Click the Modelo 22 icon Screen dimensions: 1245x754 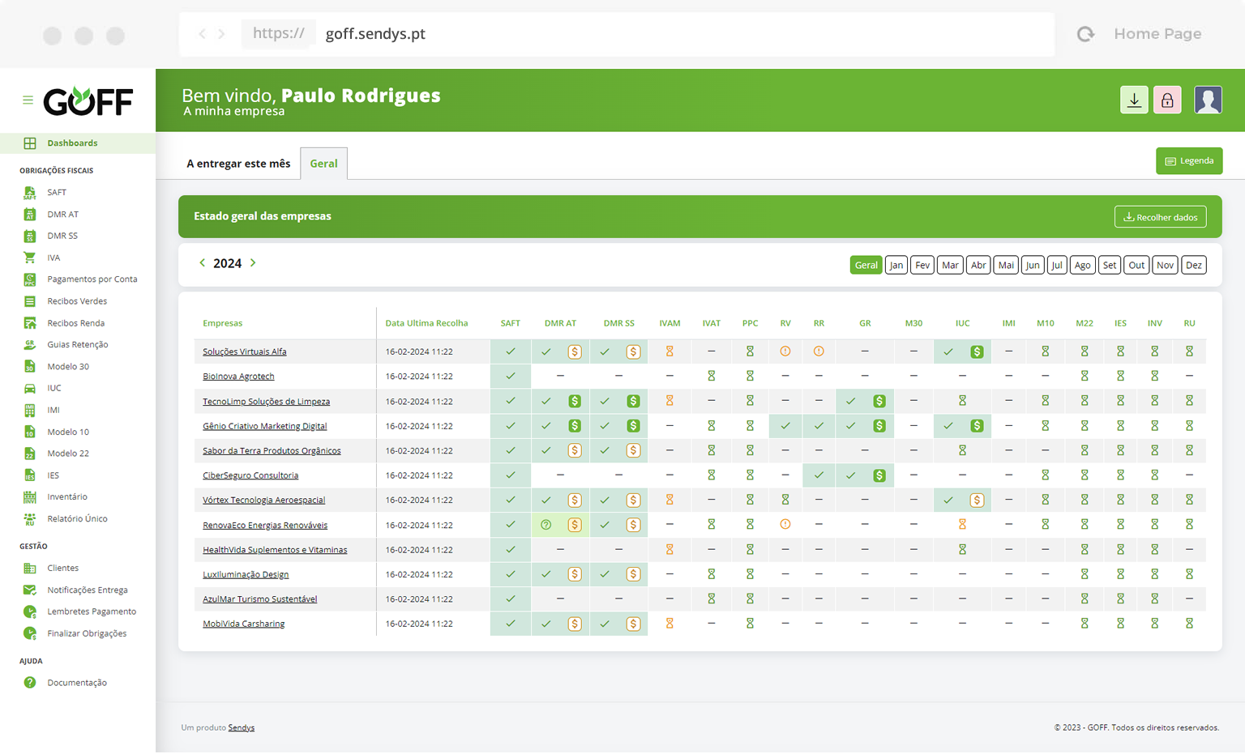coord(30,454)
